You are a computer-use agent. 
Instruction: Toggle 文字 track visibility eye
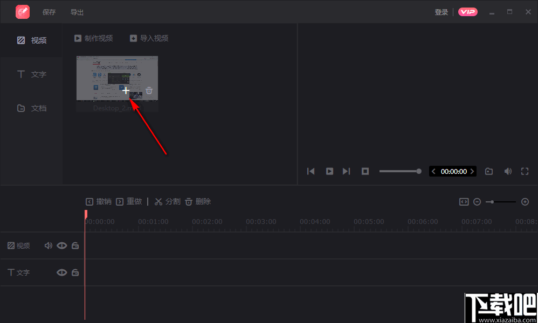pyautogui.click(x=62, y=272)
